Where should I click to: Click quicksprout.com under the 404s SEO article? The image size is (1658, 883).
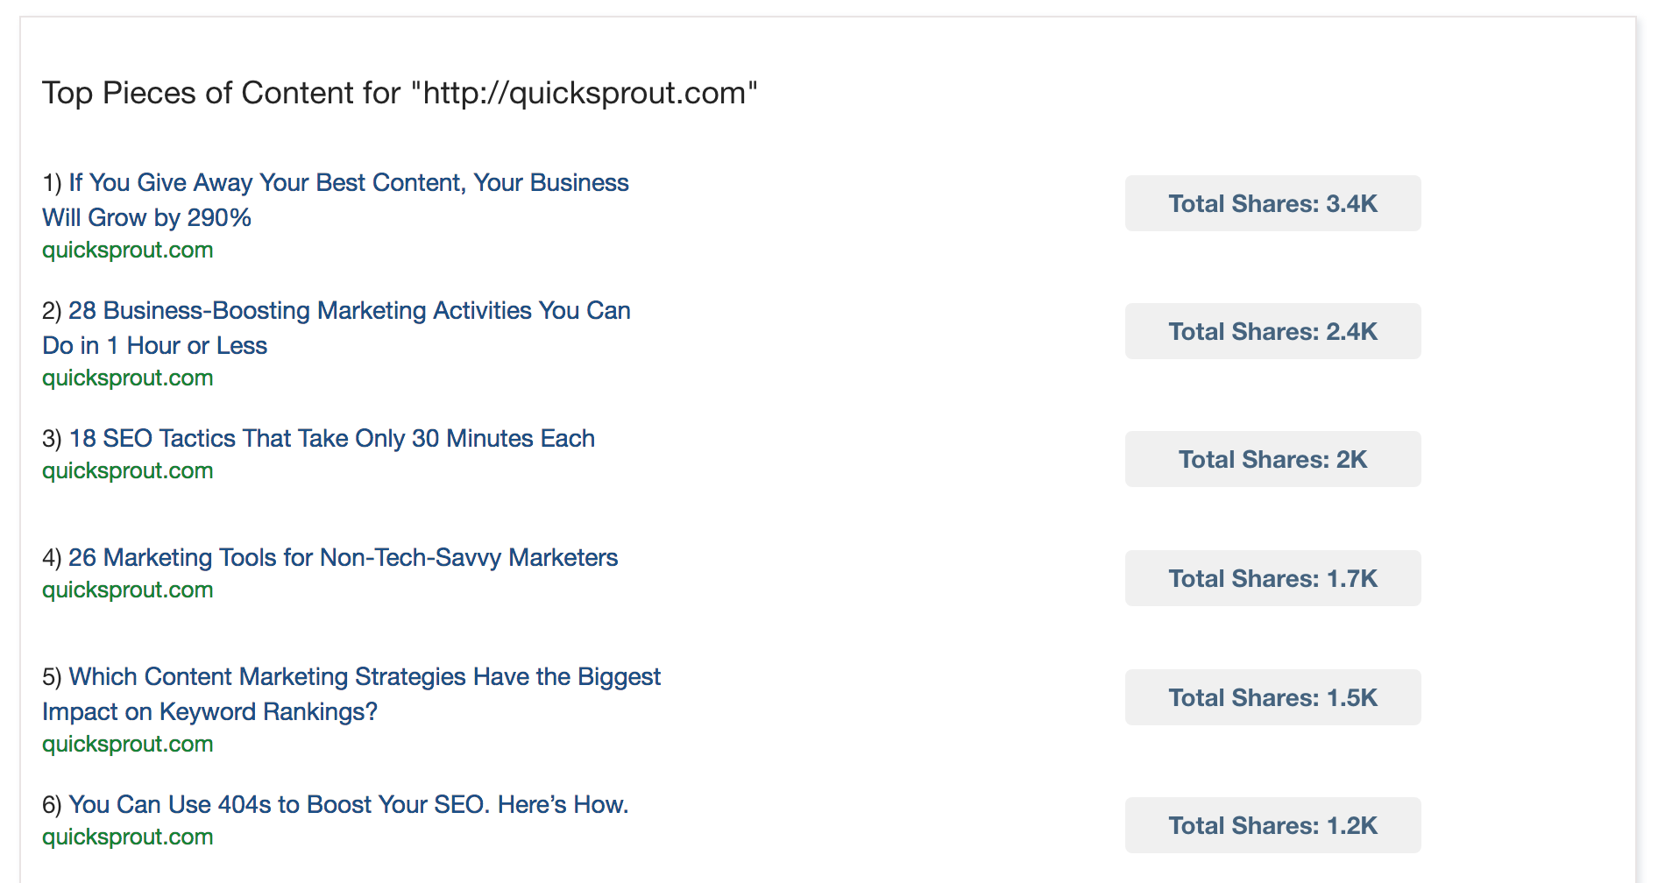(128, 837)
